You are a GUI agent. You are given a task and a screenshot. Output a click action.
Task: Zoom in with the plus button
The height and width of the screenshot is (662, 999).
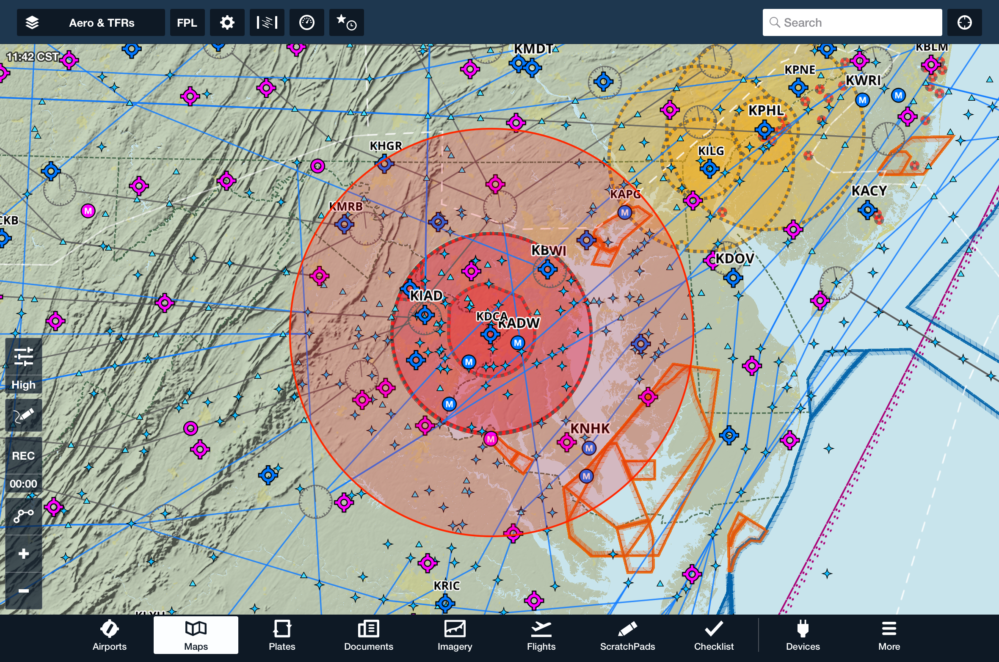click(24, 554)
